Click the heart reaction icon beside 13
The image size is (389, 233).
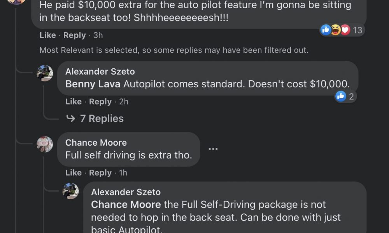[345, 30]
